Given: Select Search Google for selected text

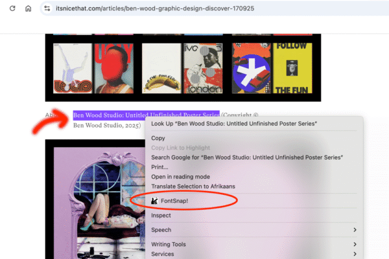Looking at the screenshot, I should [247, 157].
